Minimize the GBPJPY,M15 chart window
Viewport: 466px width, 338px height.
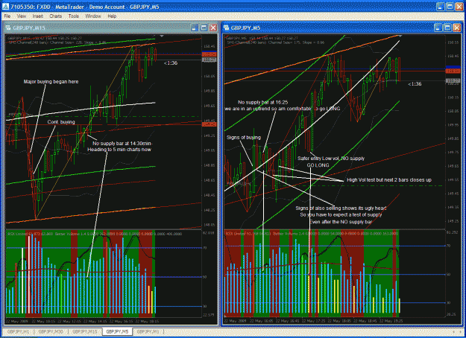point(194,28)
